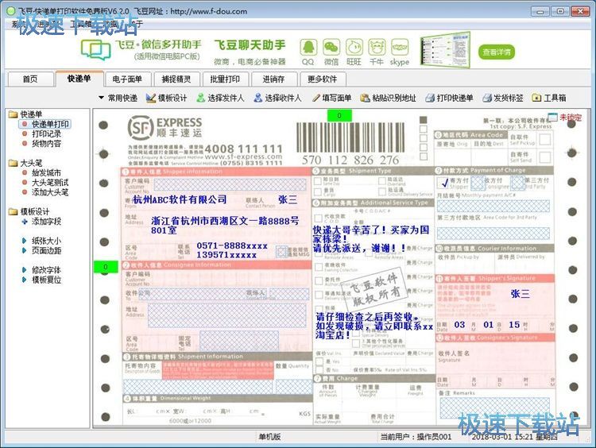Viewport: 596px width, 448px height.
Task: Collapse the 快递单 folder in sidebar
Action: click(25, 114)
